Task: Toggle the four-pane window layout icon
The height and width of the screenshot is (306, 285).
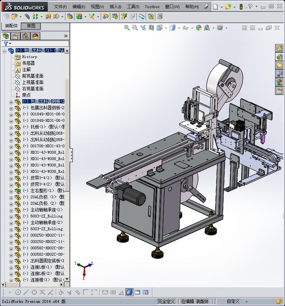Action: coord(146,292)
